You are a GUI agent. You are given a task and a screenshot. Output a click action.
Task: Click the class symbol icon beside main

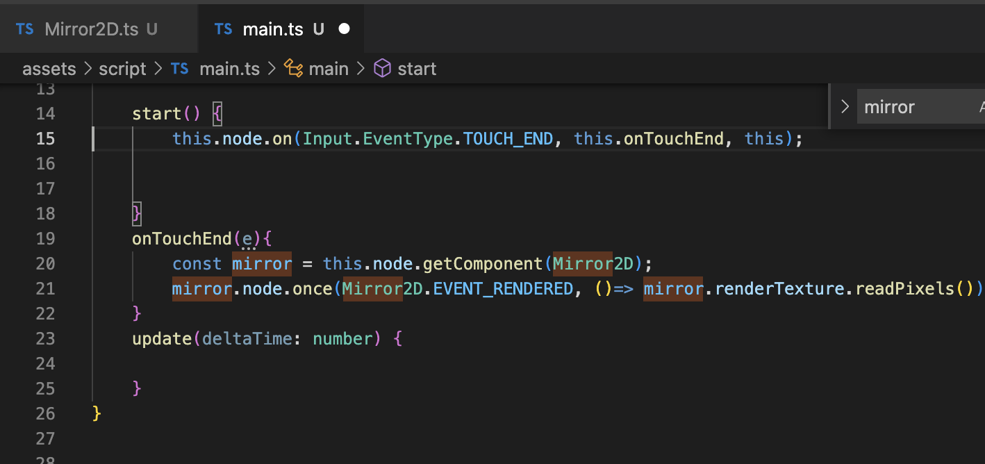294,69
